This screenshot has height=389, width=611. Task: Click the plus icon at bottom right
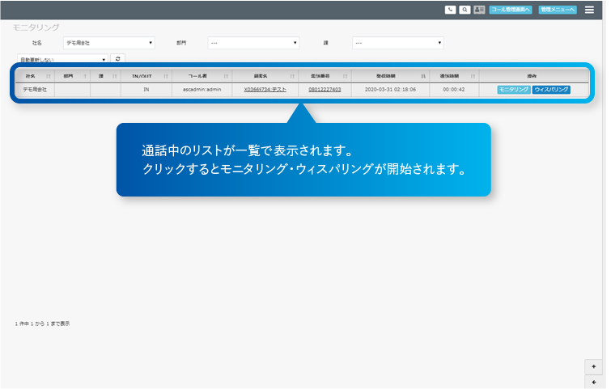593,366
